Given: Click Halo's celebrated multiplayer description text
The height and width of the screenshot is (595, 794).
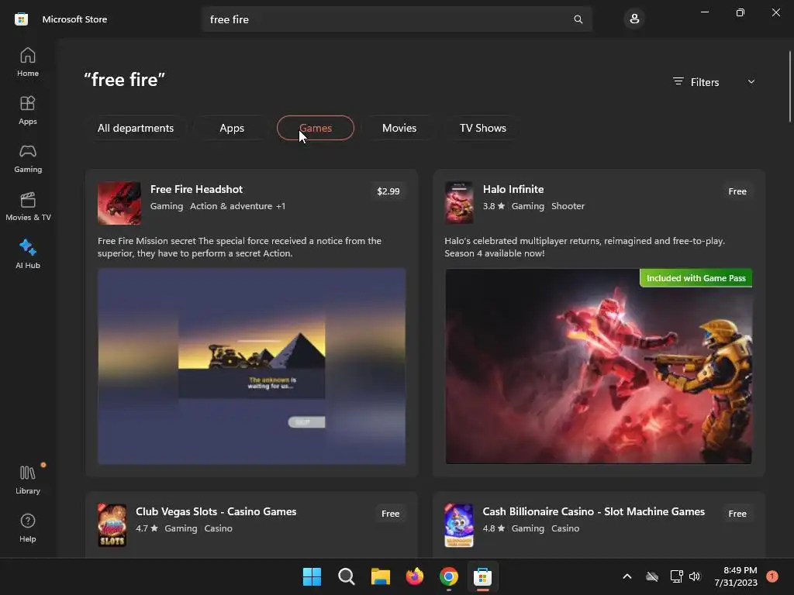Looking at the screenshot, I should [x=585, y=247].
